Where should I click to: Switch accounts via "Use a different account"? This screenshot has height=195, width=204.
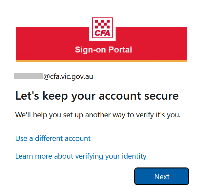[x=53, y=138]
